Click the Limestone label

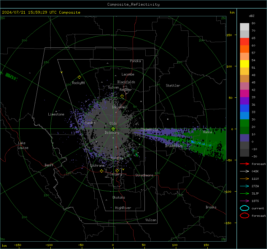point(56,114)
